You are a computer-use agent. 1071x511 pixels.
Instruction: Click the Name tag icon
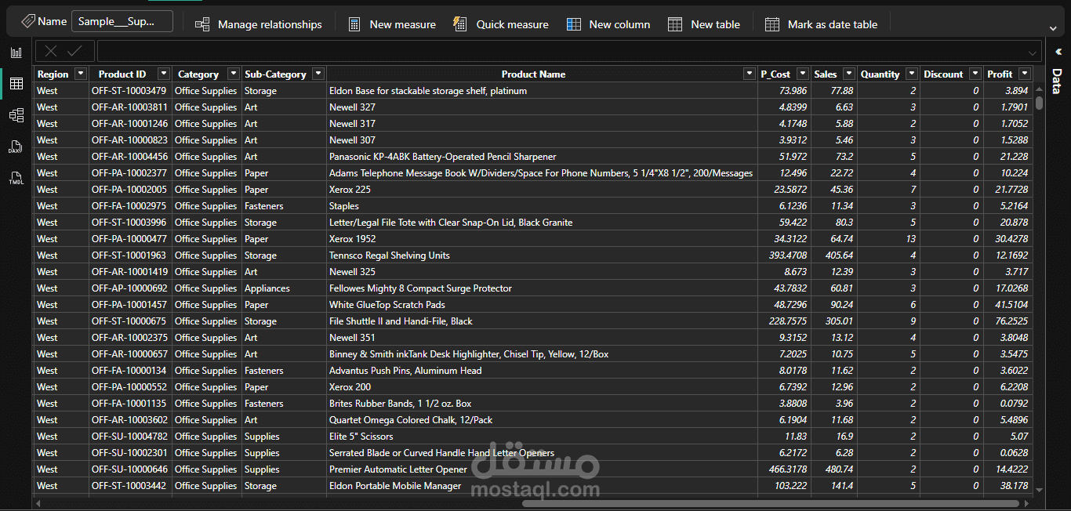27,21
